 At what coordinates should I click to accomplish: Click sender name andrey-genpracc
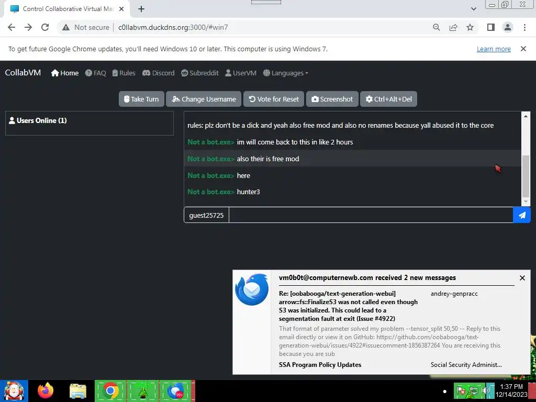pyautogui.click(x=454, y=294)
